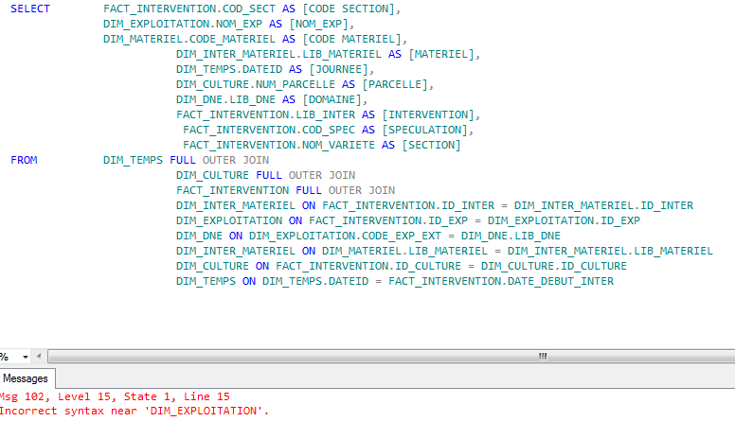
Task: Click the horizontal scrollbar left arrow
Action: [39, 356]
